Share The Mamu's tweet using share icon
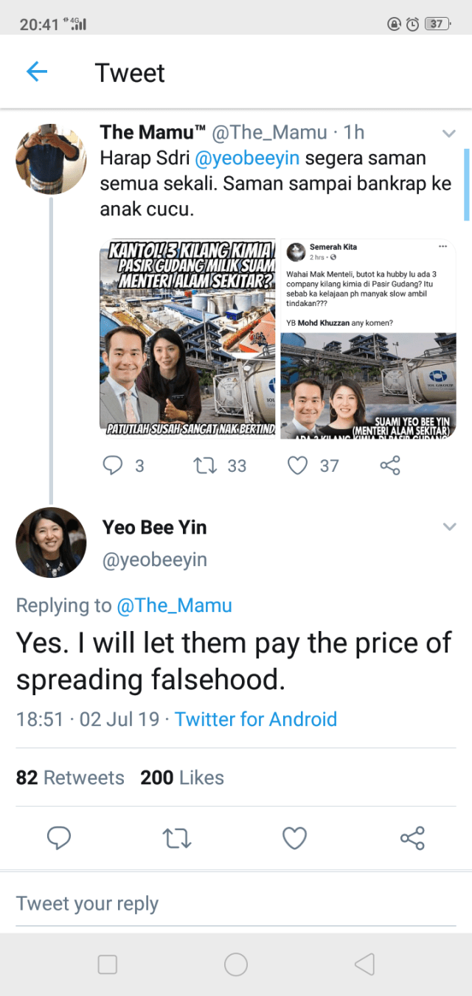Image resolution: width=472 pixels, height=996 pixels. (389, 465)
